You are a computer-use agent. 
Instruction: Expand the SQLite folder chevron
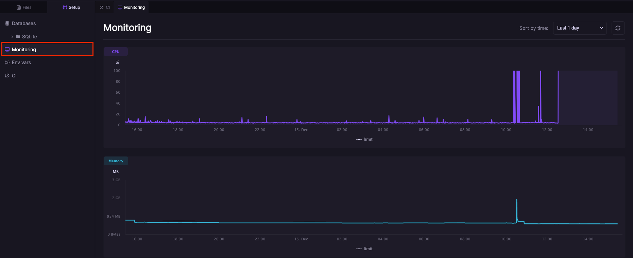tap(12, 37)
